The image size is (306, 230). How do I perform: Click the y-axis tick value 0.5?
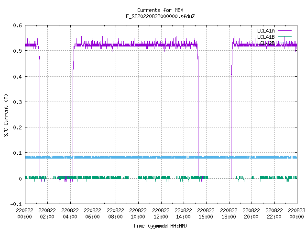17,51
